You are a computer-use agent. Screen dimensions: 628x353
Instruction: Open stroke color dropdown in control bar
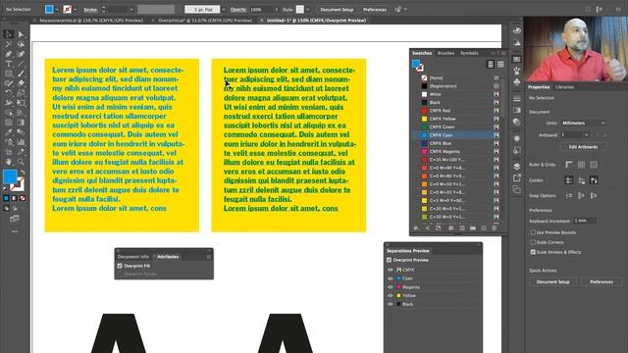[75, 9]
